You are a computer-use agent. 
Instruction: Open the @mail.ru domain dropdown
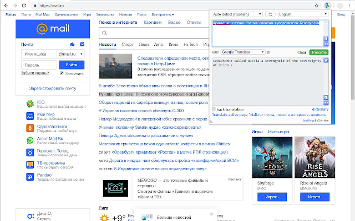[70, 54]
